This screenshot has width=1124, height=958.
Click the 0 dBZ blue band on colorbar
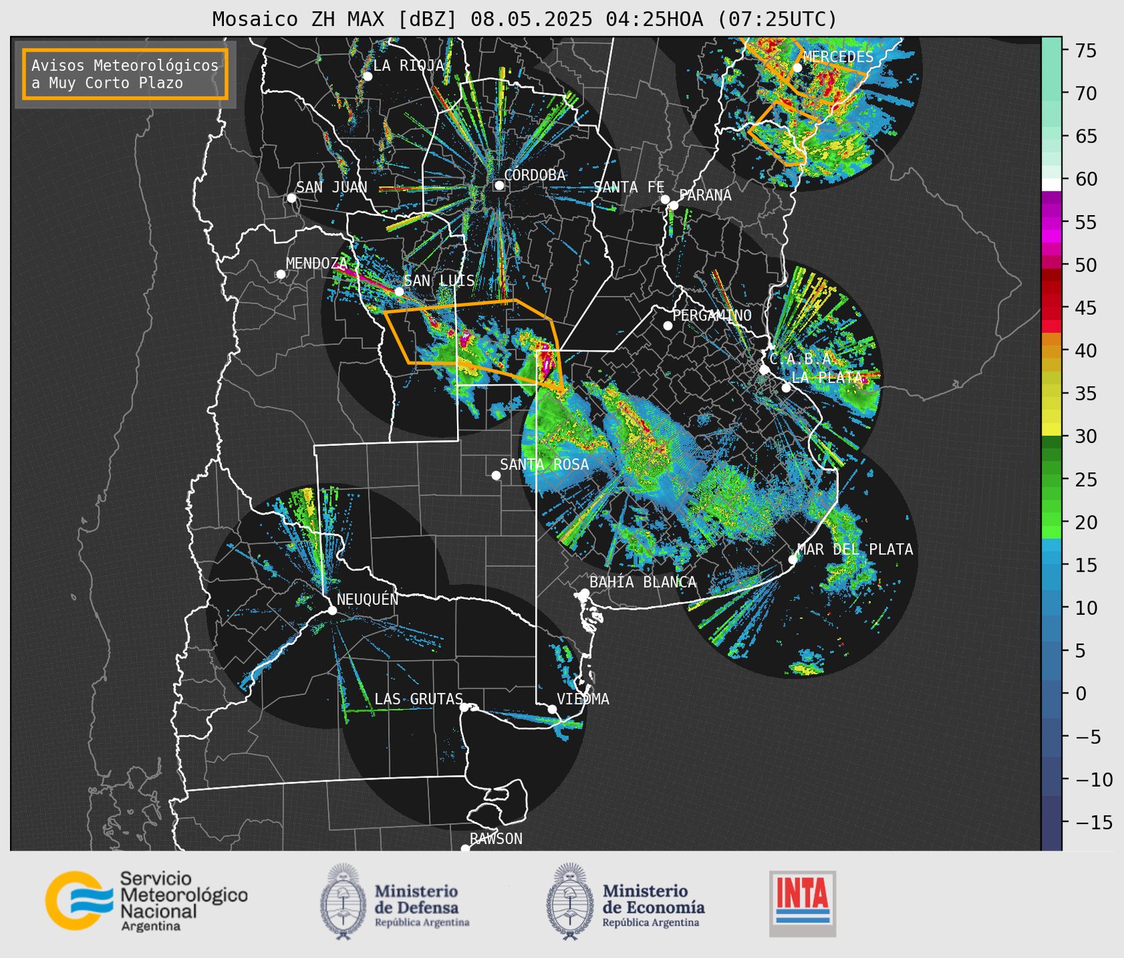(1051, 694)
